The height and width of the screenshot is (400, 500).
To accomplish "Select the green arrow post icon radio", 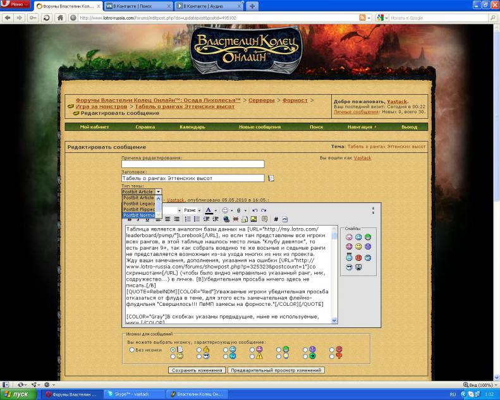I will tap(305, 356).
